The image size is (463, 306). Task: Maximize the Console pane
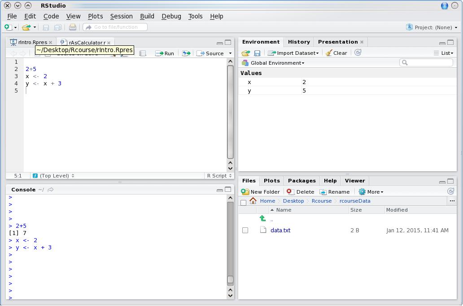coord(228,189)
